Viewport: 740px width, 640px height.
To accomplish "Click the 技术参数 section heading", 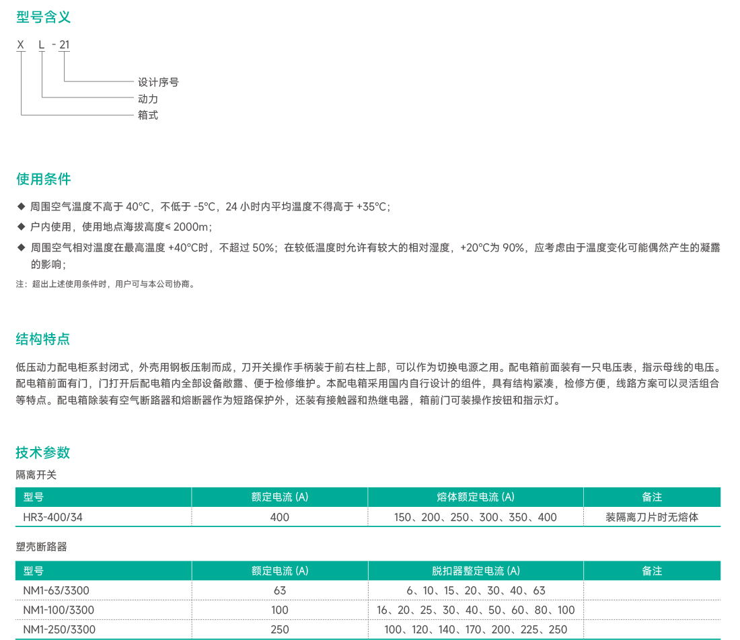I will [x=43, y=452].
